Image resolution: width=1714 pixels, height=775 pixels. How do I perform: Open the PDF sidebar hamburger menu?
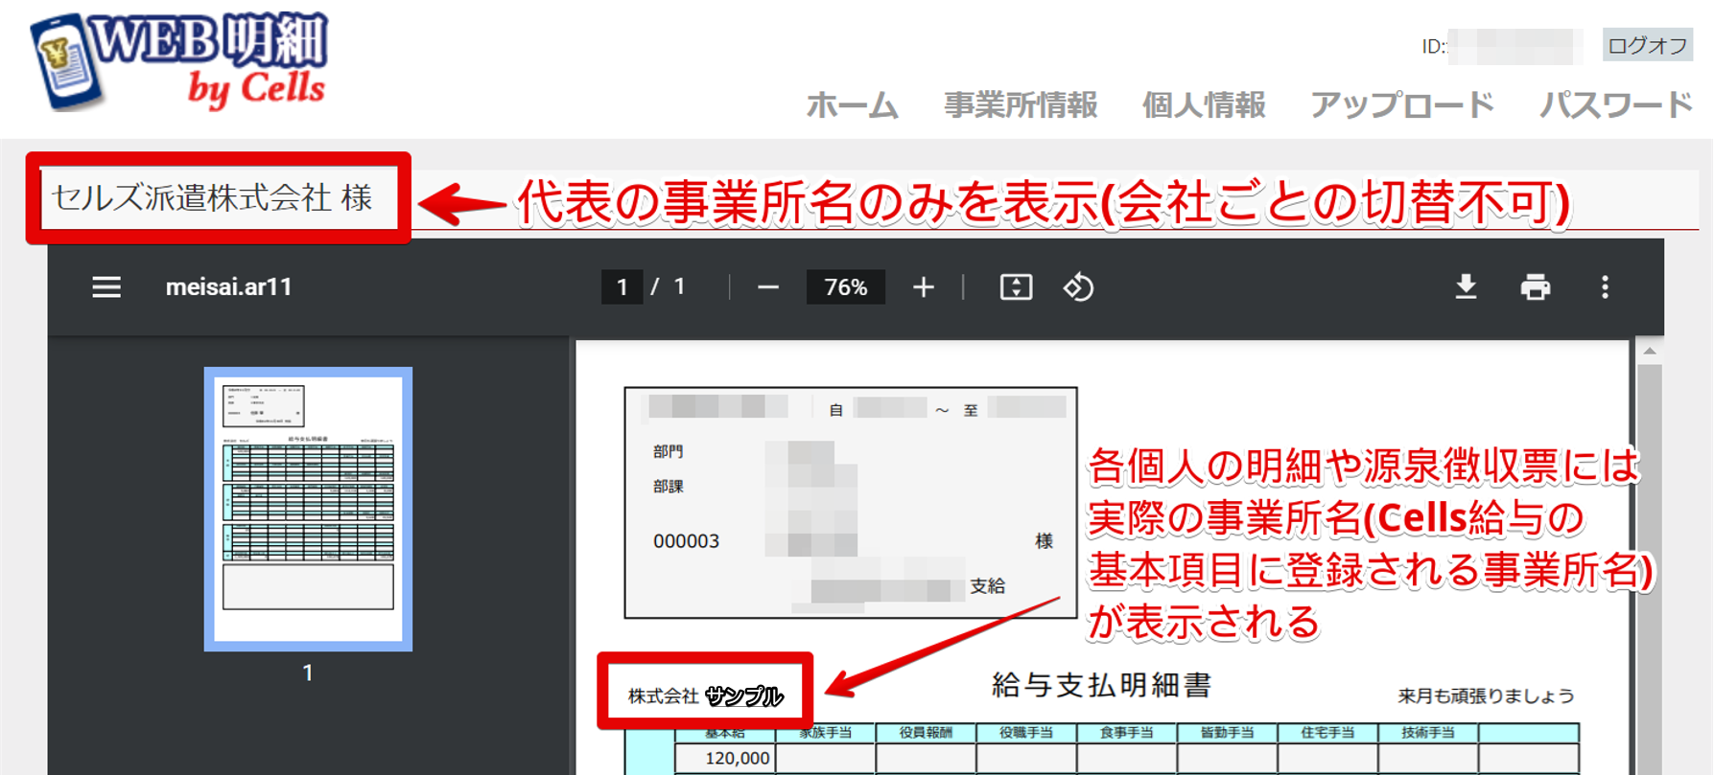pos(106,287)
